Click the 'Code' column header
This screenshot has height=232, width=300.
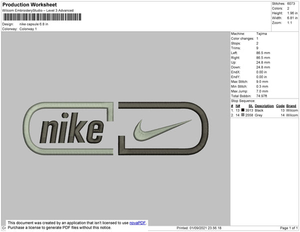click(x=280, y=106)
